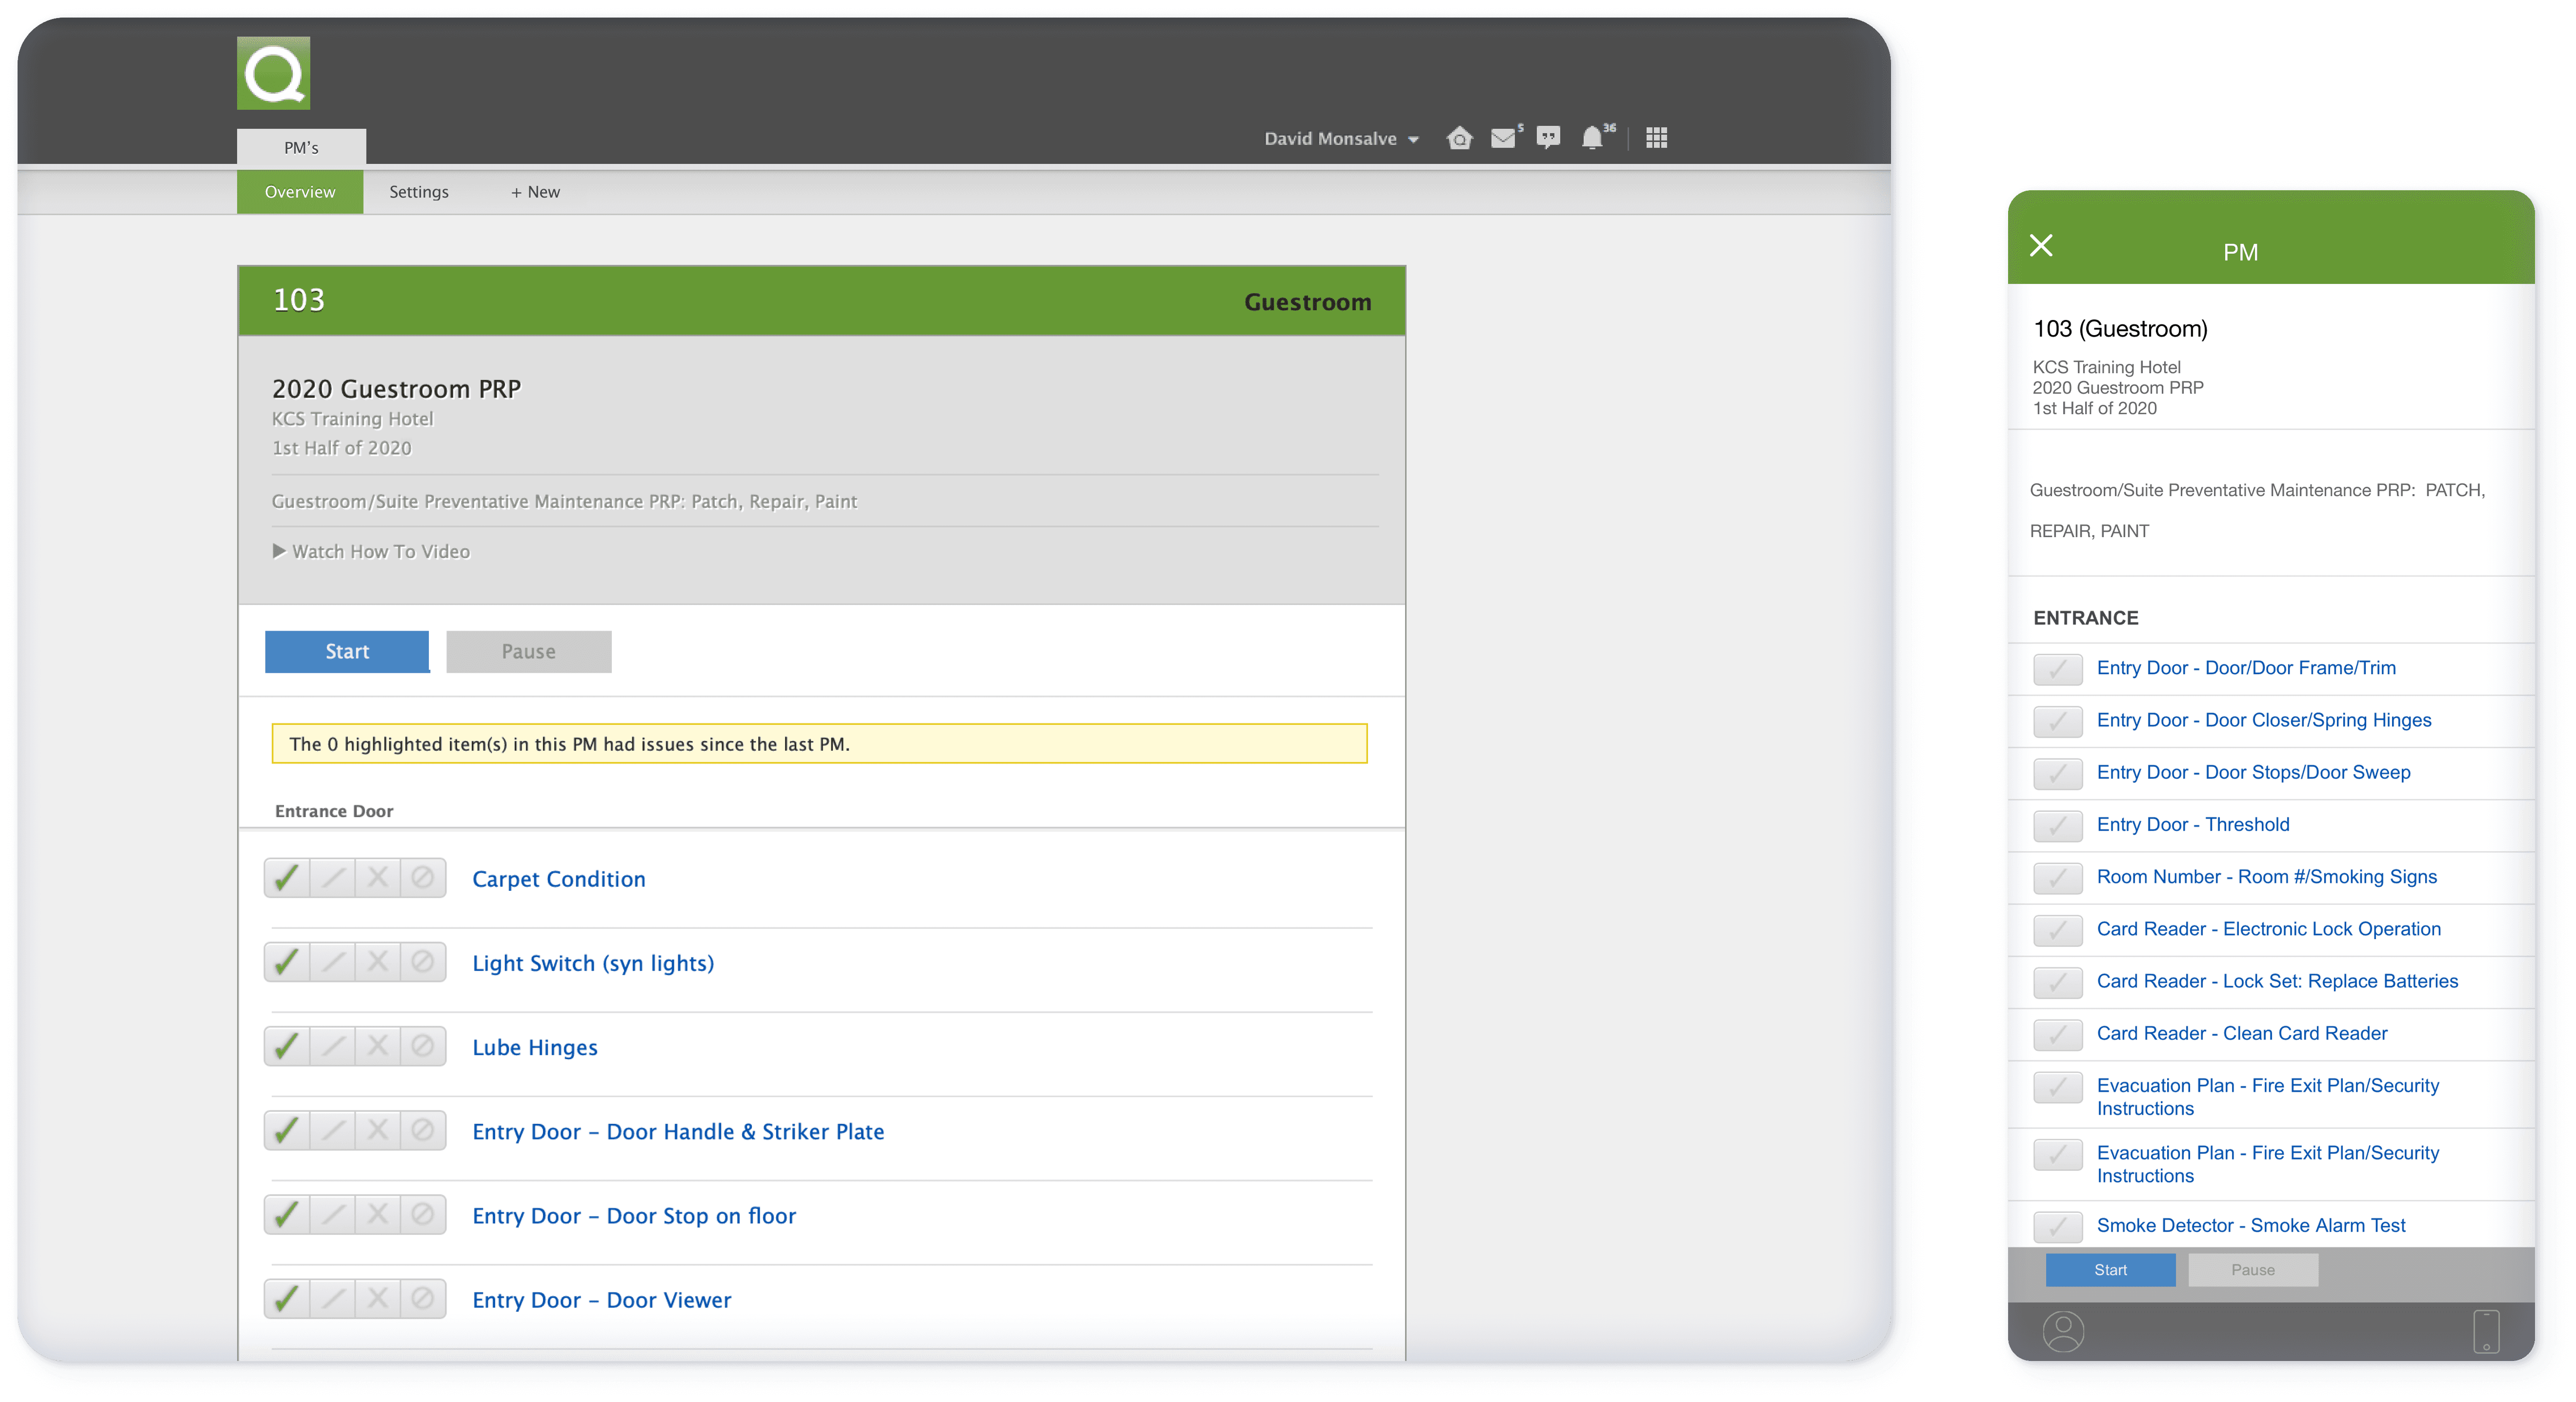
Task: Mark Carpet Condition as passed with checkmark
Action: click(x=287, y=878)
